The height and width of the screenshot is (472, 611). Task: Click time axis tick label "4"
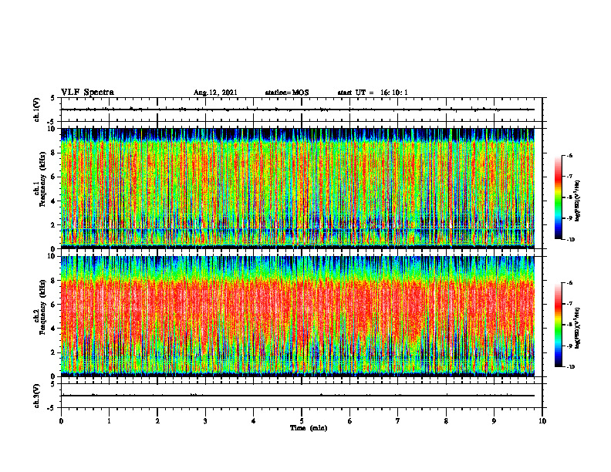[x=254, y=421]
